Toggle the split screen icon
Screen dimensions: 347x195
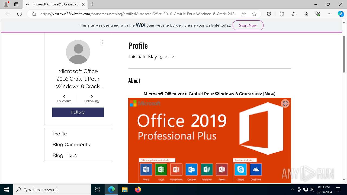(x=282, y=14)
